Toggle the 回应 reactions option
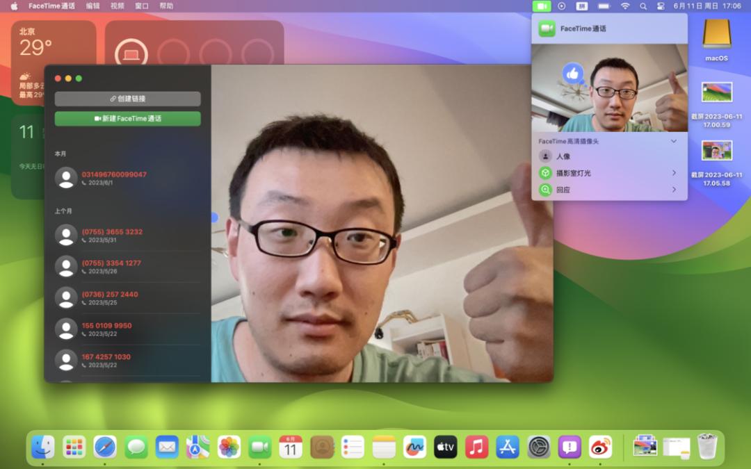 [545, 190]
